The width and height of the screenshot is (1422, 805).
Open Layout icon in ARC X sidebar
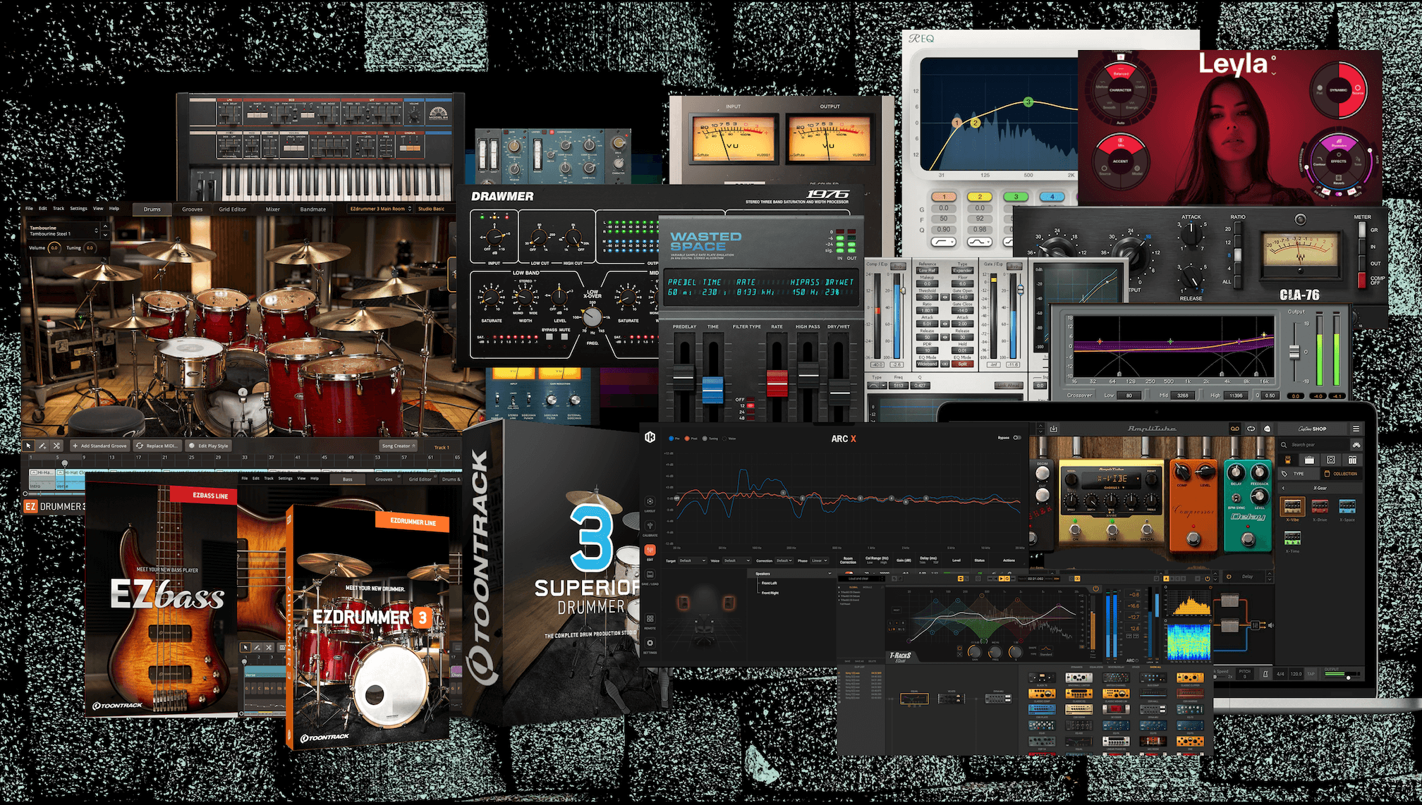[650, 503]
